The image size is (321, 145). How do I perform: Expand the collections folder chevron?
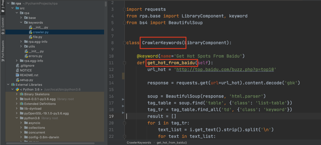click(21, 128)
